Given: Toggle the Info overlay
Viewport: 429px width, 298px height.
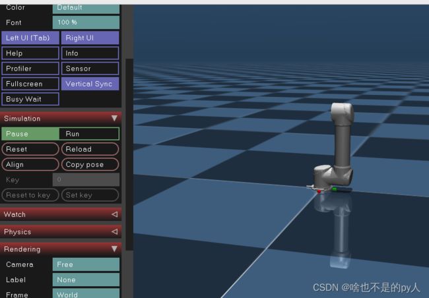Looking at the screenshot, I should [x=90, y=53].
